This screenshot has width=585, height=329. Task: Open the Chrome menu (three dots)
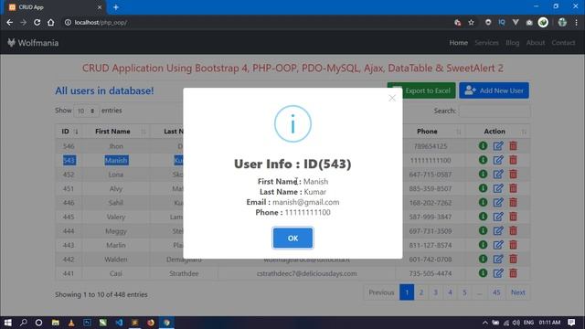pyautogui.click(x=577, y=22)
